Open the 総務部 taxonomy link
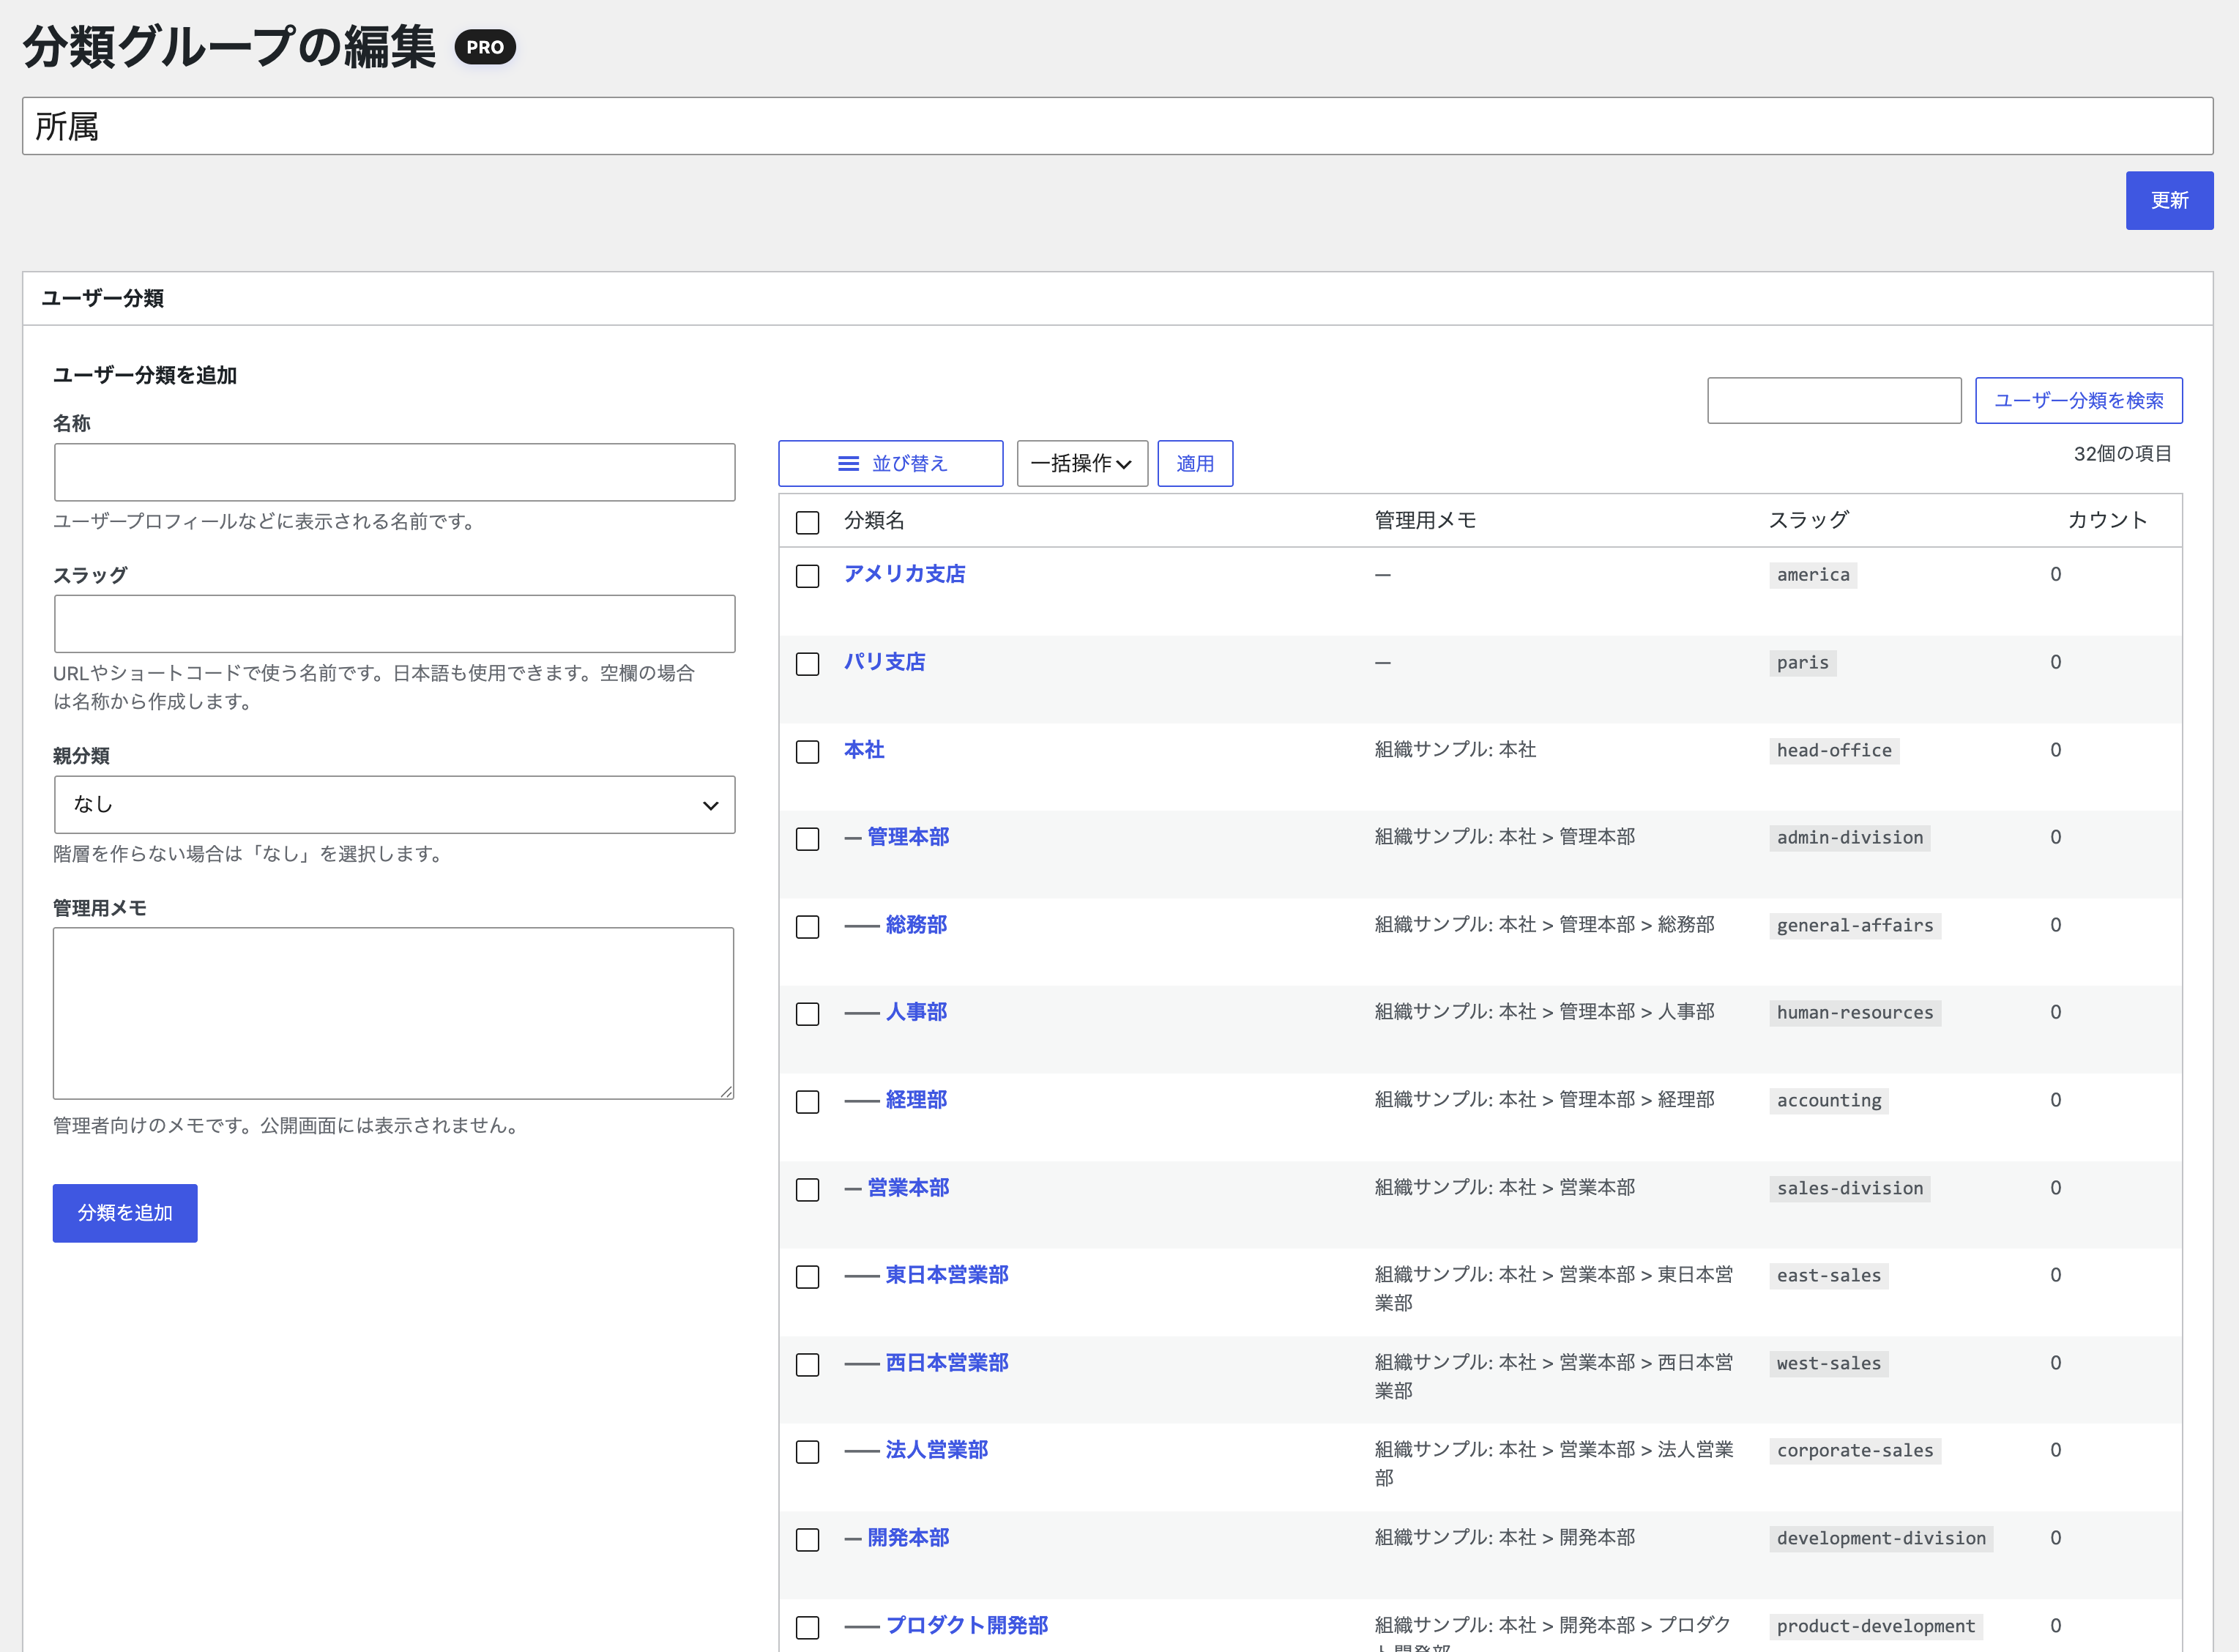Viewport: 2239px width, 1652px height. (x=916, y=925)
